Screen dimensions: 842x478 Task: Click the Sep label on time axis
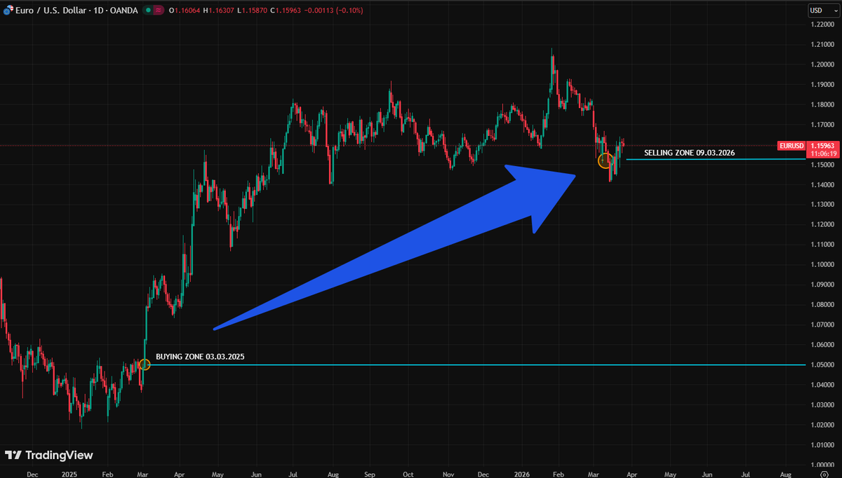(x=370, y=474)
